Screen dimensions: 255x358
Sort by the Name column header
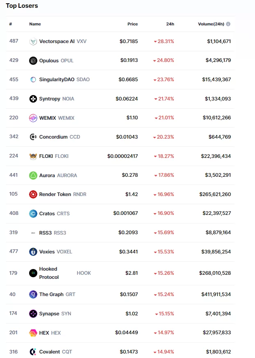(x=35, y=24)
